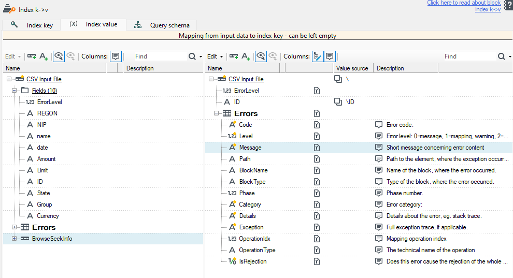Screen dimensions: 513x278
Task: Click Value source column header
Action: (353, 68)
